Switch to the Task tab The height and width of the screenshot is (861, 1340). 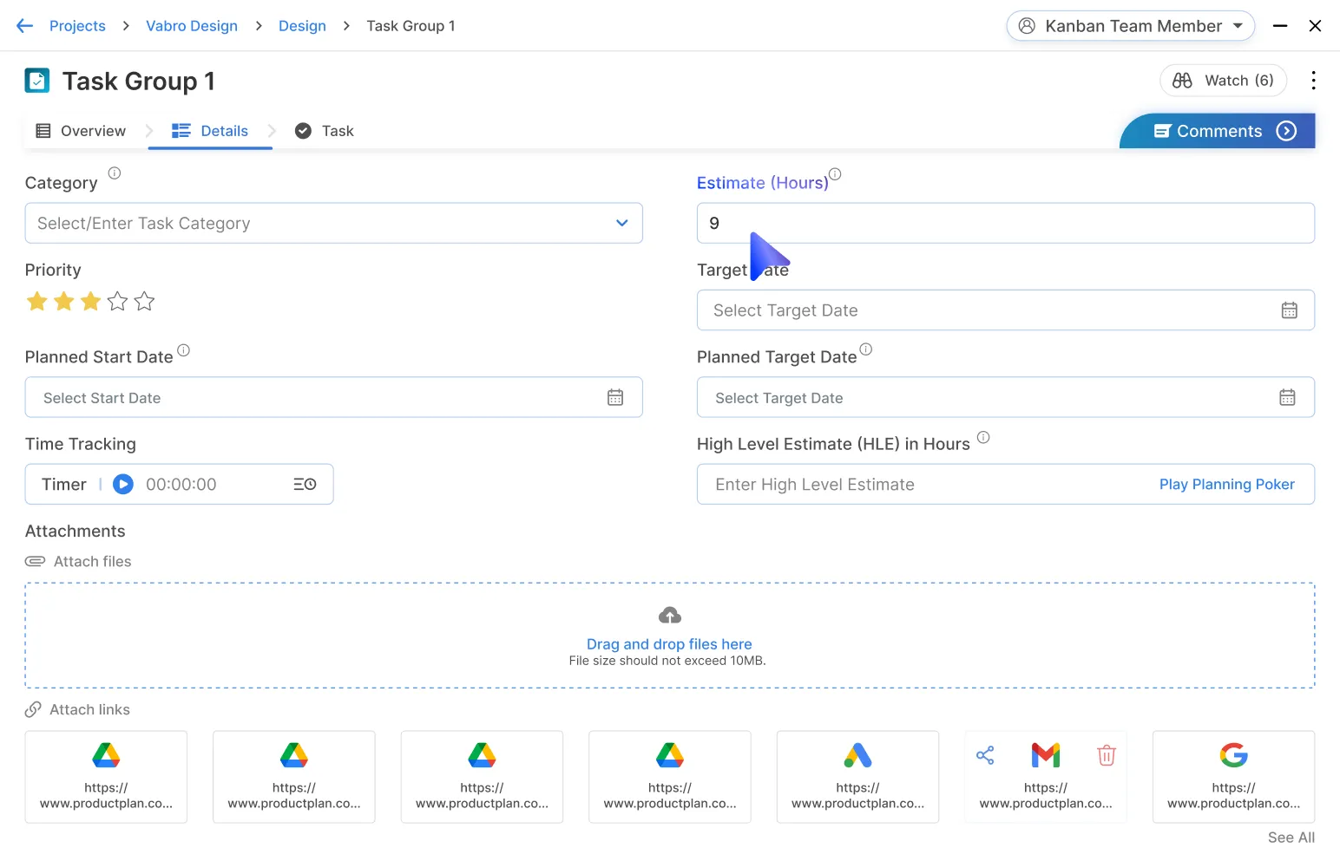[x=325, y=131]
